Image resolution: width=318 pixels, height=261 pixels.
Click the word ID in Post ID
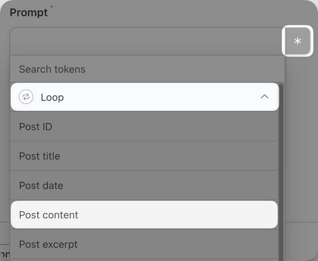(x=47, y=127)
